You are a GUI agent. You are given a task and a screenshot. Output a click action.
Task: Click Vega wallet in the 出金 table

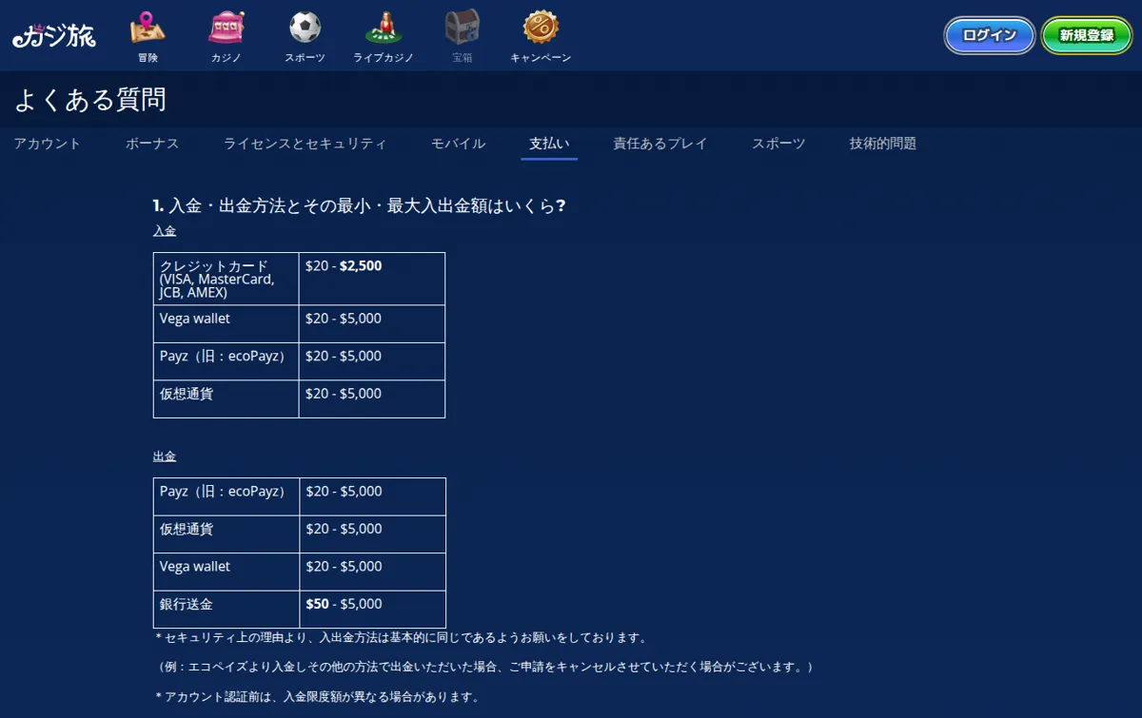click(x=226, y=572)
